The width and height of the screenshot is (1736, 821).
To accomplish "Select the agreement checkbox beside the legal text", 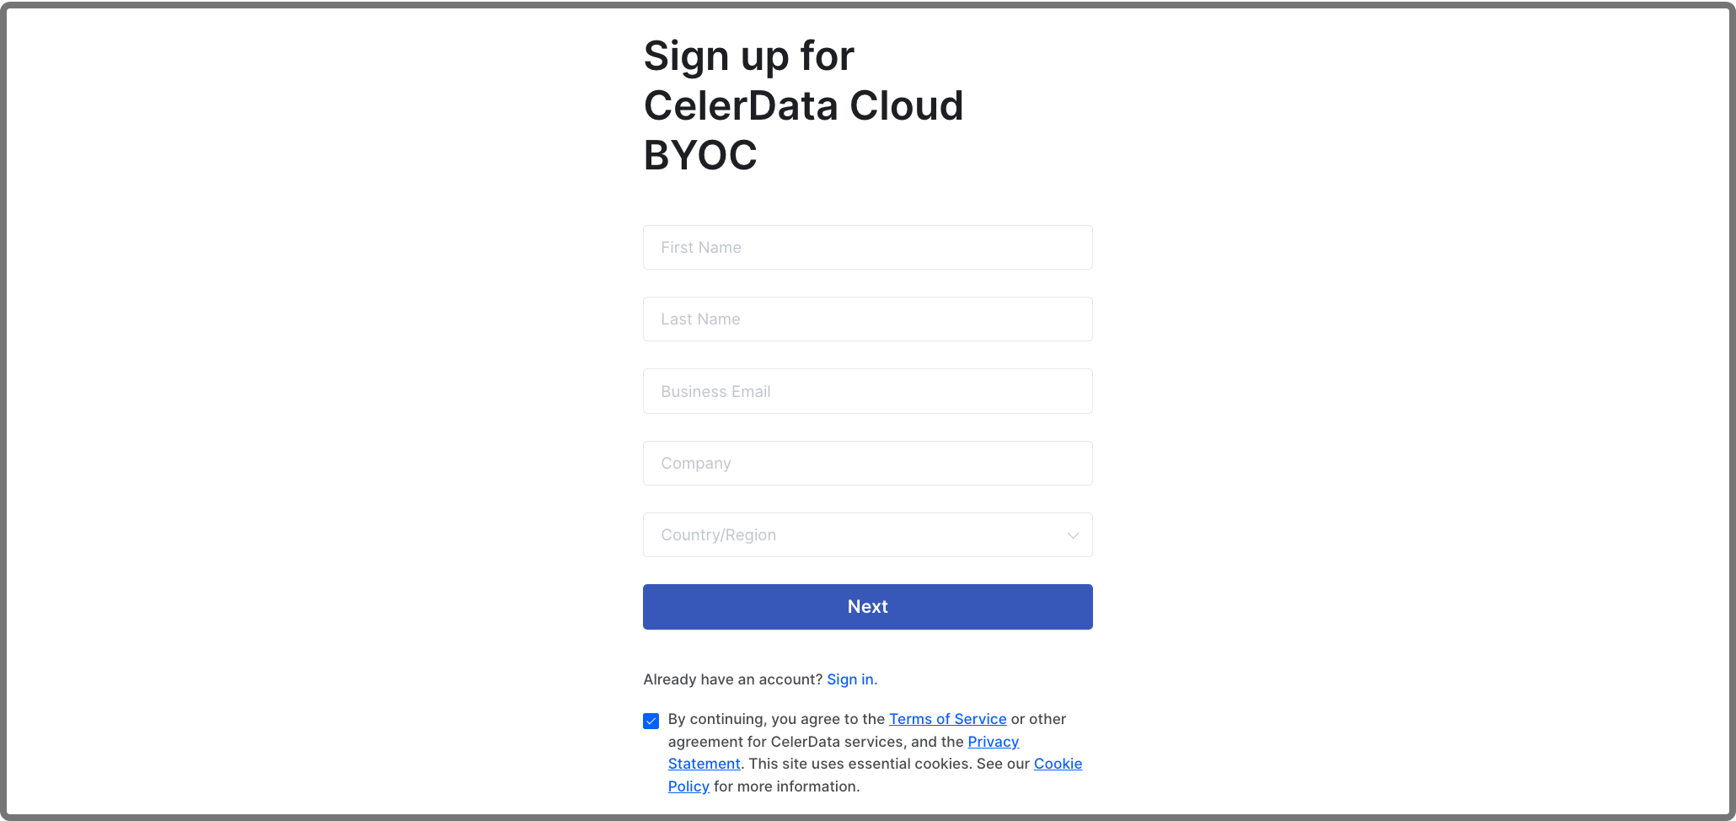I will [651, 721].
